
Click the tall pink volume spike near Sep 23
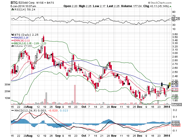point(75,95)
